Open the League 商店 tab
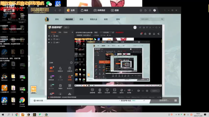Screen dimensions: 209x117 click(x=84, y=10)
